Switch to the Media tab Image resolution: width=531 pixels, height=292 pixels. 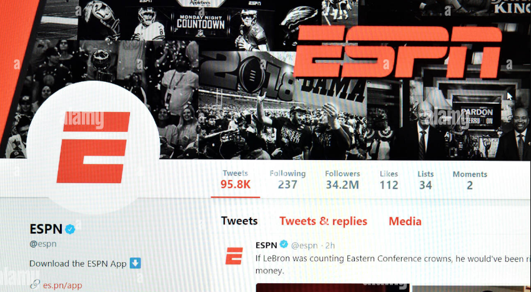click(405, 221)
